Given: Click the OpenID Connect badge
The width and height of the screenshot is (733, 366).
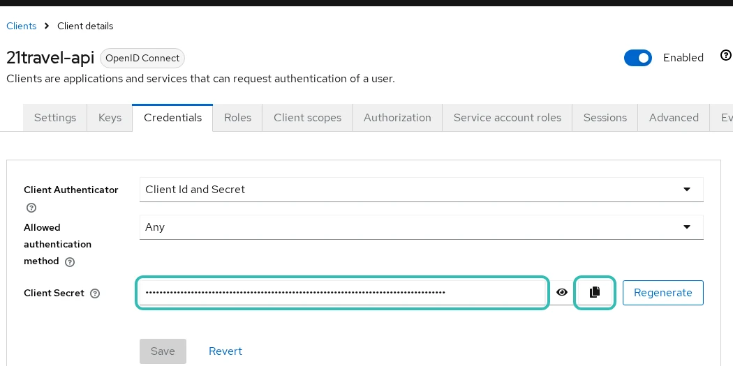Looking at the screenshot, I should click(x=142, y=59).
